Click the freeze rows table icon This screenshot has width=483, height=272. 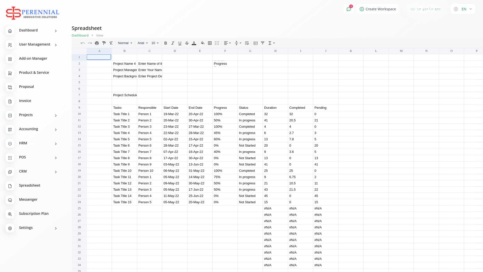pyautogui.click(x=256, y=43)
